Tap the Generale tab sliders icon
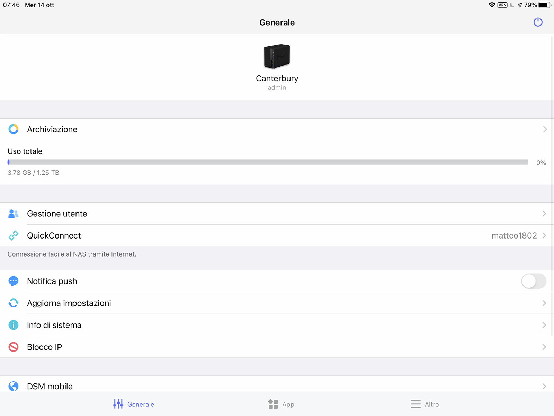This screenshot has height=416, width=554. [118, 404]
